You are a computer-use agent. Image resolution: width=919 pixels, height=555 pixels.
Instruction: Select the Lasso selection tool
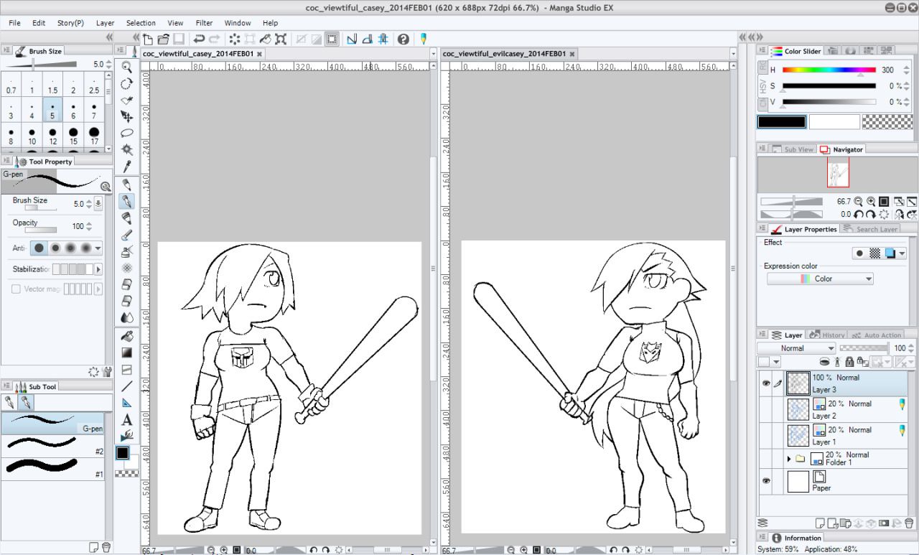[126, 133]
